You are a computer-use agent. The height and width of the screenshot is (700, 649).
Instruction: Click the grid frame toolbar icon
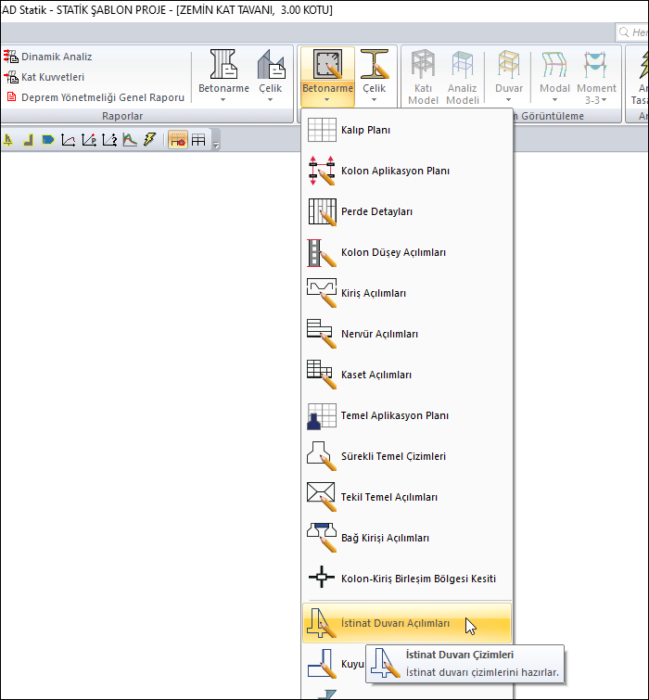click(x=198, y=140)
